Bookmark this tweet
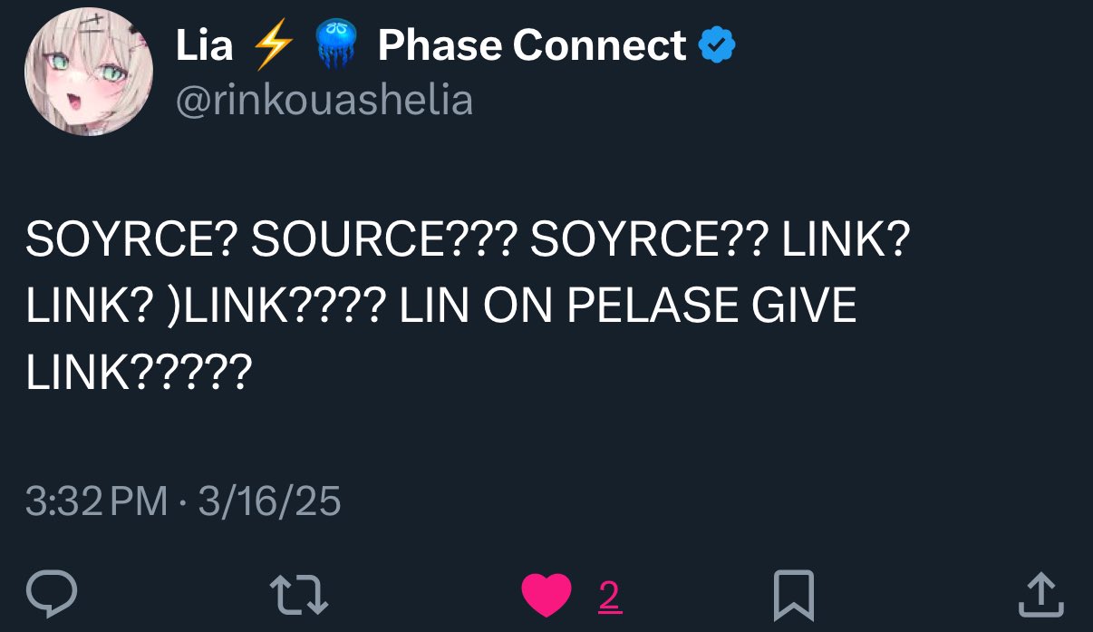The width and height of the screenshot is (1093, 632). tap(793, 596)
